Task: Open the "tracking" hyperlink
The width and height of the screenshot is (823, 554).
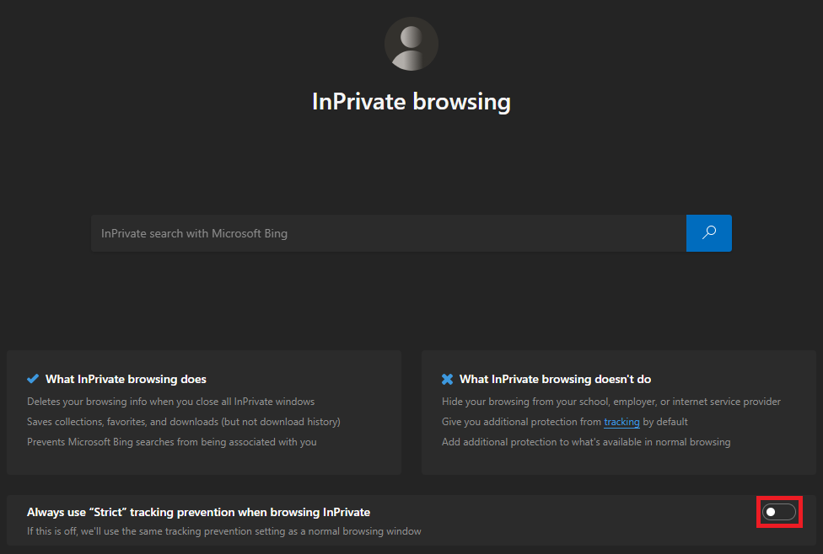Action: click(x=621, y=422)
